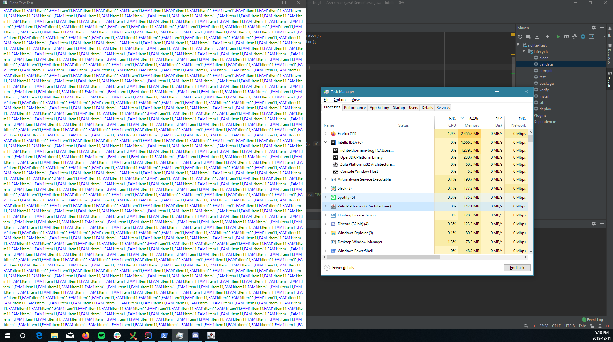This screenshot has width=613, height=342.
Task: Open the Spotify taskbar icon
Action: 102,335
